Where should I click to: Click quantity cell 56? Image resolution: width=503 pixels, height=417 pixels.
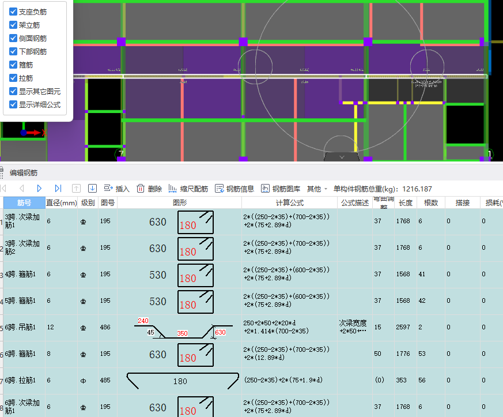(431, 381)
